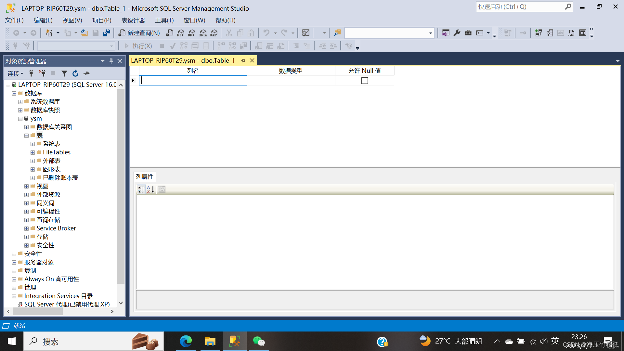Click the Manage Indexes and Keys icon
Screen dimensions: 624x351
coord(550,33)
